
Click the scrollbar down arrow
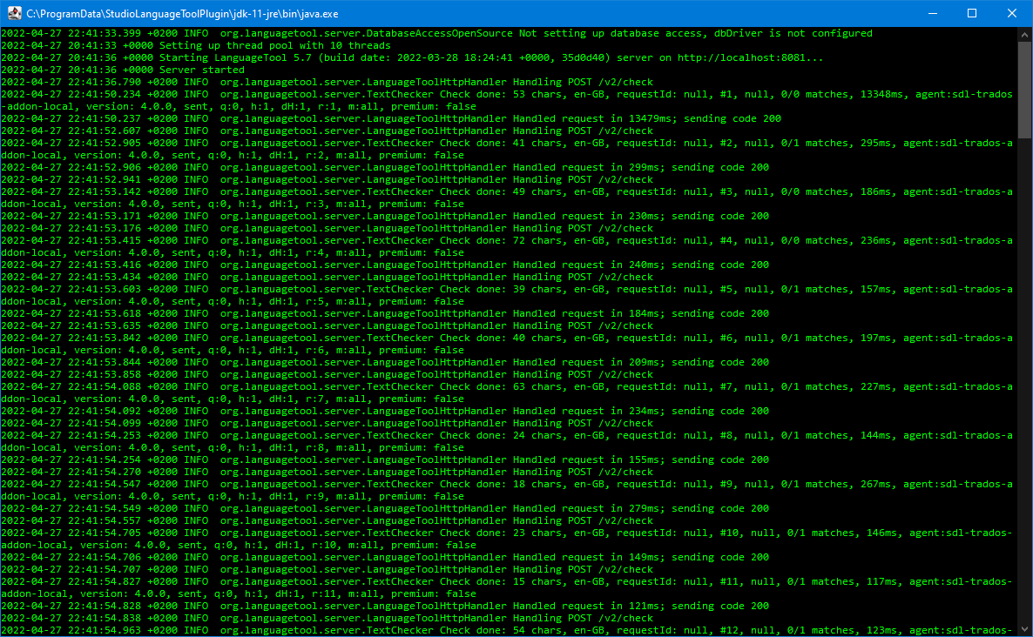pos(1024,629)
